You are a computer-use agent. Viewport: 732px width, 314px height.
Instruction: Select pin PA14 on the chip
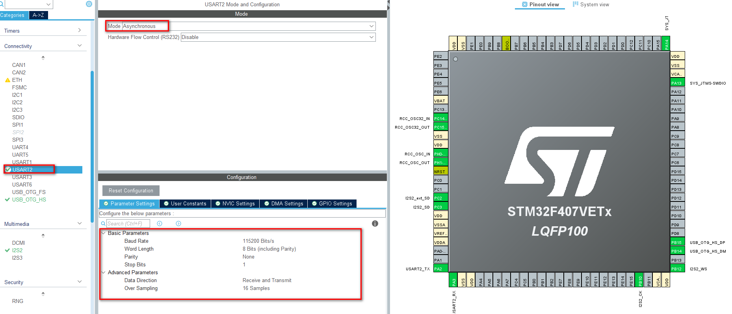(666, 43)
